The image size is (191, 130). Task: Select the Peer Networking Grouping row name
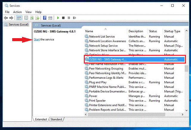pyautogui.click(x=106, y=69)
